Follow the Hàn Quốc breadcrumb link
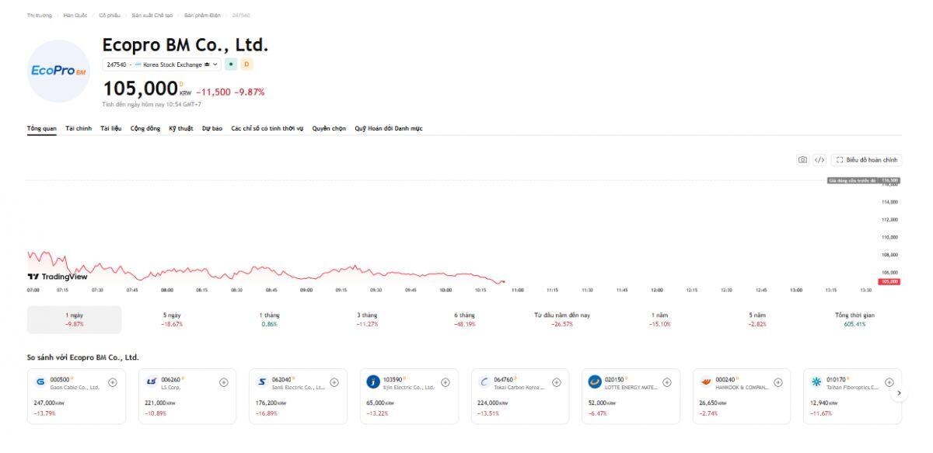Image resolution: width=933 pixels, height=453 pixels. [75, 16]
